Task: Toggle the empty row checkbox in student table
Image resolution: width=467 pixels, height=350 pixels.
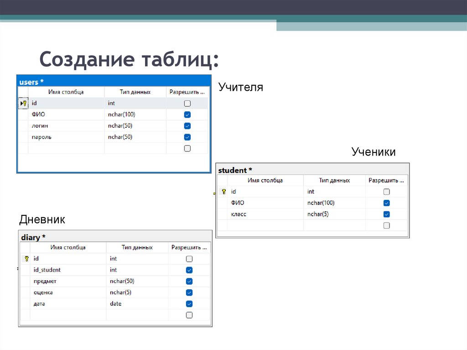Action: [x=387, y=225]
